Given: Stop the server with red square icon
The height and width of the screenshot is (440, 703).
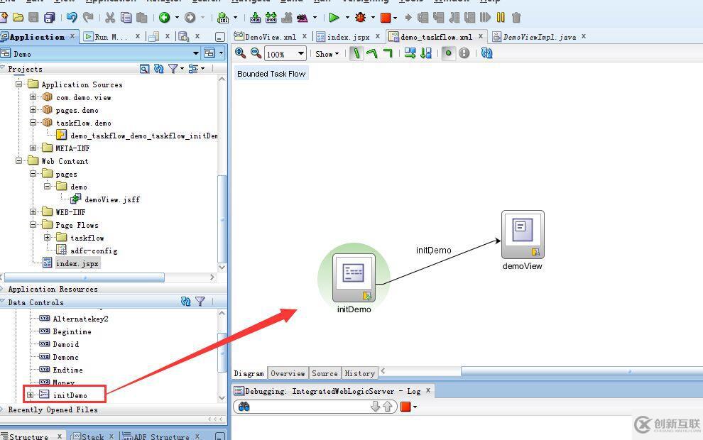Looking at the screenshot, I should pos(385,18).
